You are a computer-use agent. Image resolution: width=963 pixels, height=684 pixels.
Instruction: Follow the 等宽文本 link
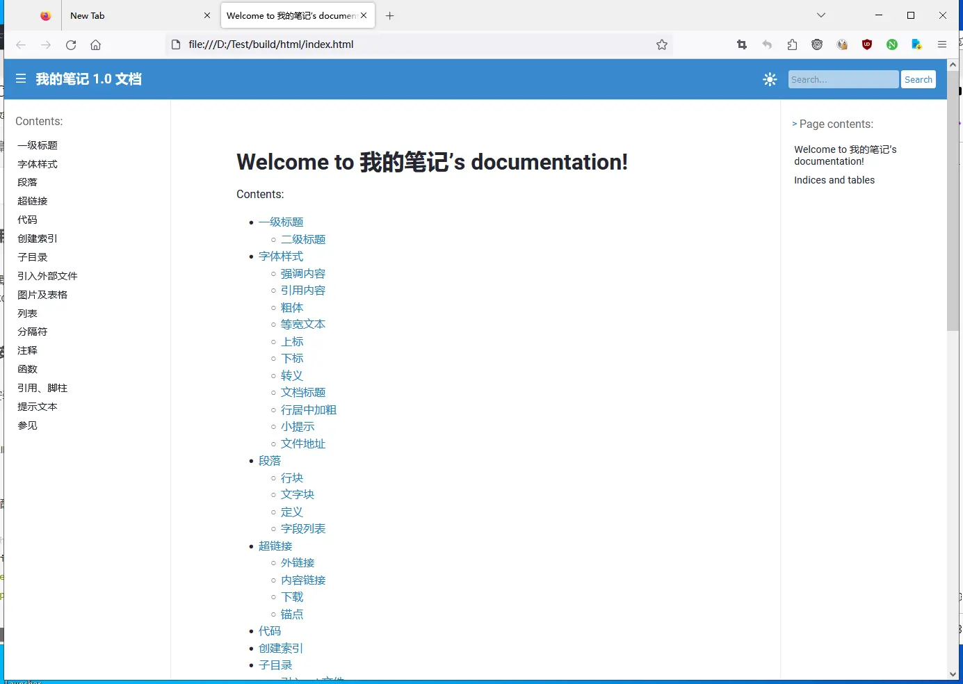[303, 324]
